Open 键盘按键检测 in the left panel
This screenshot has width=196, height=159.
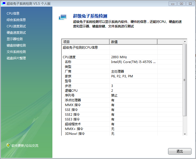tap(16, 45)
